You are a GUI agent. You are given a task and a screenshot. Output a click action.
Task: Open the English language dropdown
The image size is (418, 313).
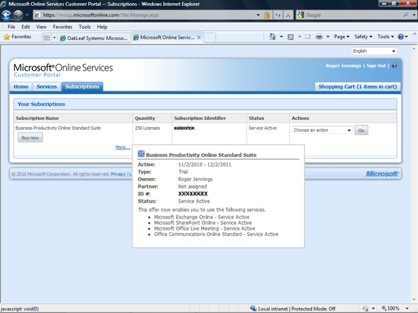pos(374,51)
